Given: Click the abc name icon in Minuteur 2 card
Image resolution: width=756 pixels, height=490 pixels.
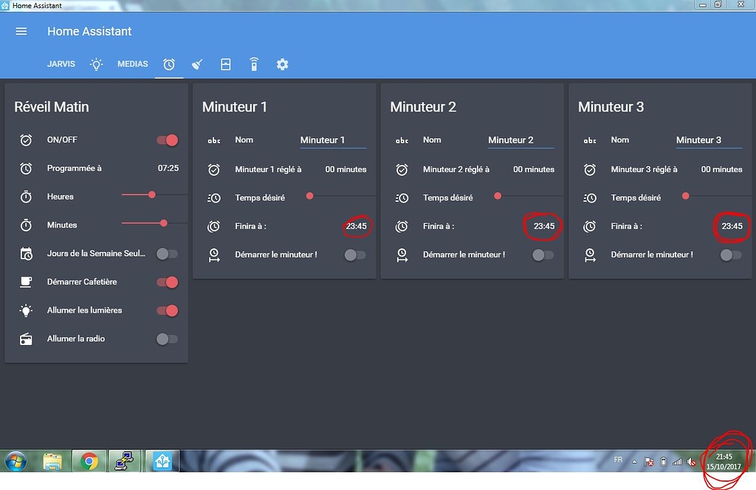Looking at the screenshot, I should pyautogui.click(x=402, y=140).
